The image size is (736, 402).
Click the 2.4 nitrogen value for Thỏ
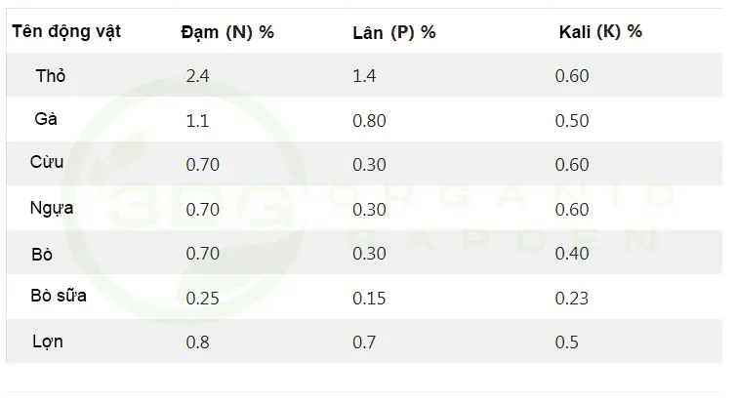click(197, 76)
